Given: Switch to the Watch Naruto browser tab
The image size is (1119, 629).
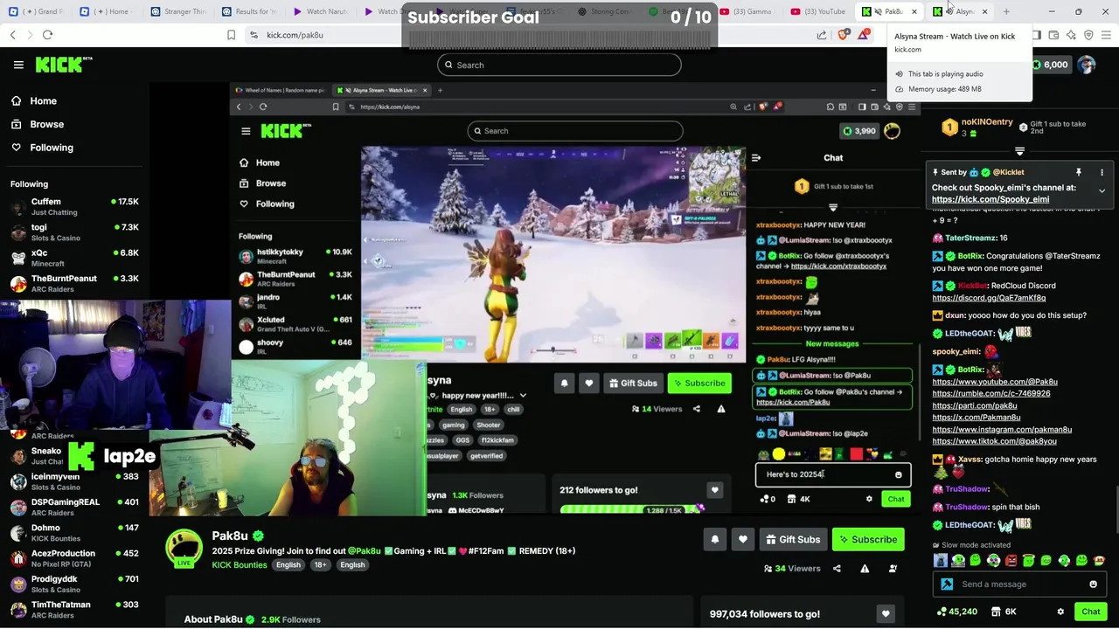Looking at the screenshot, I should pyautogui.click(x=323, y=11).
